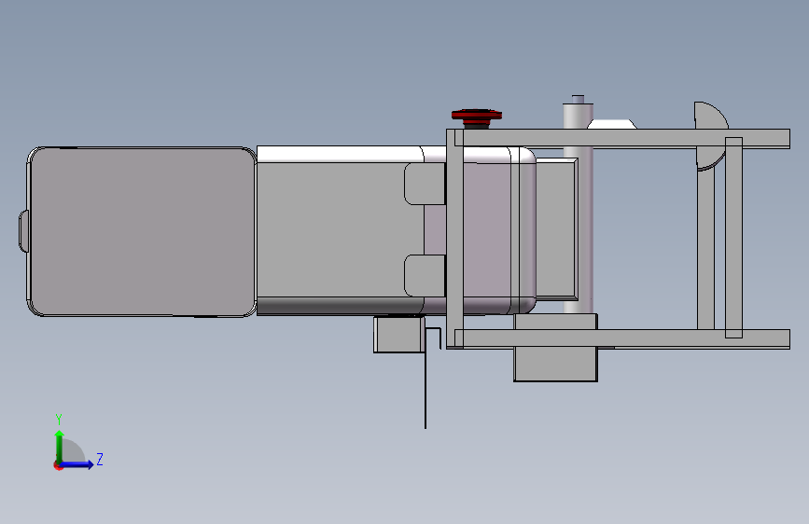Select the rightmost vertical bar of the frame
The image size is (809, 524).
click(x=733, y=238)
